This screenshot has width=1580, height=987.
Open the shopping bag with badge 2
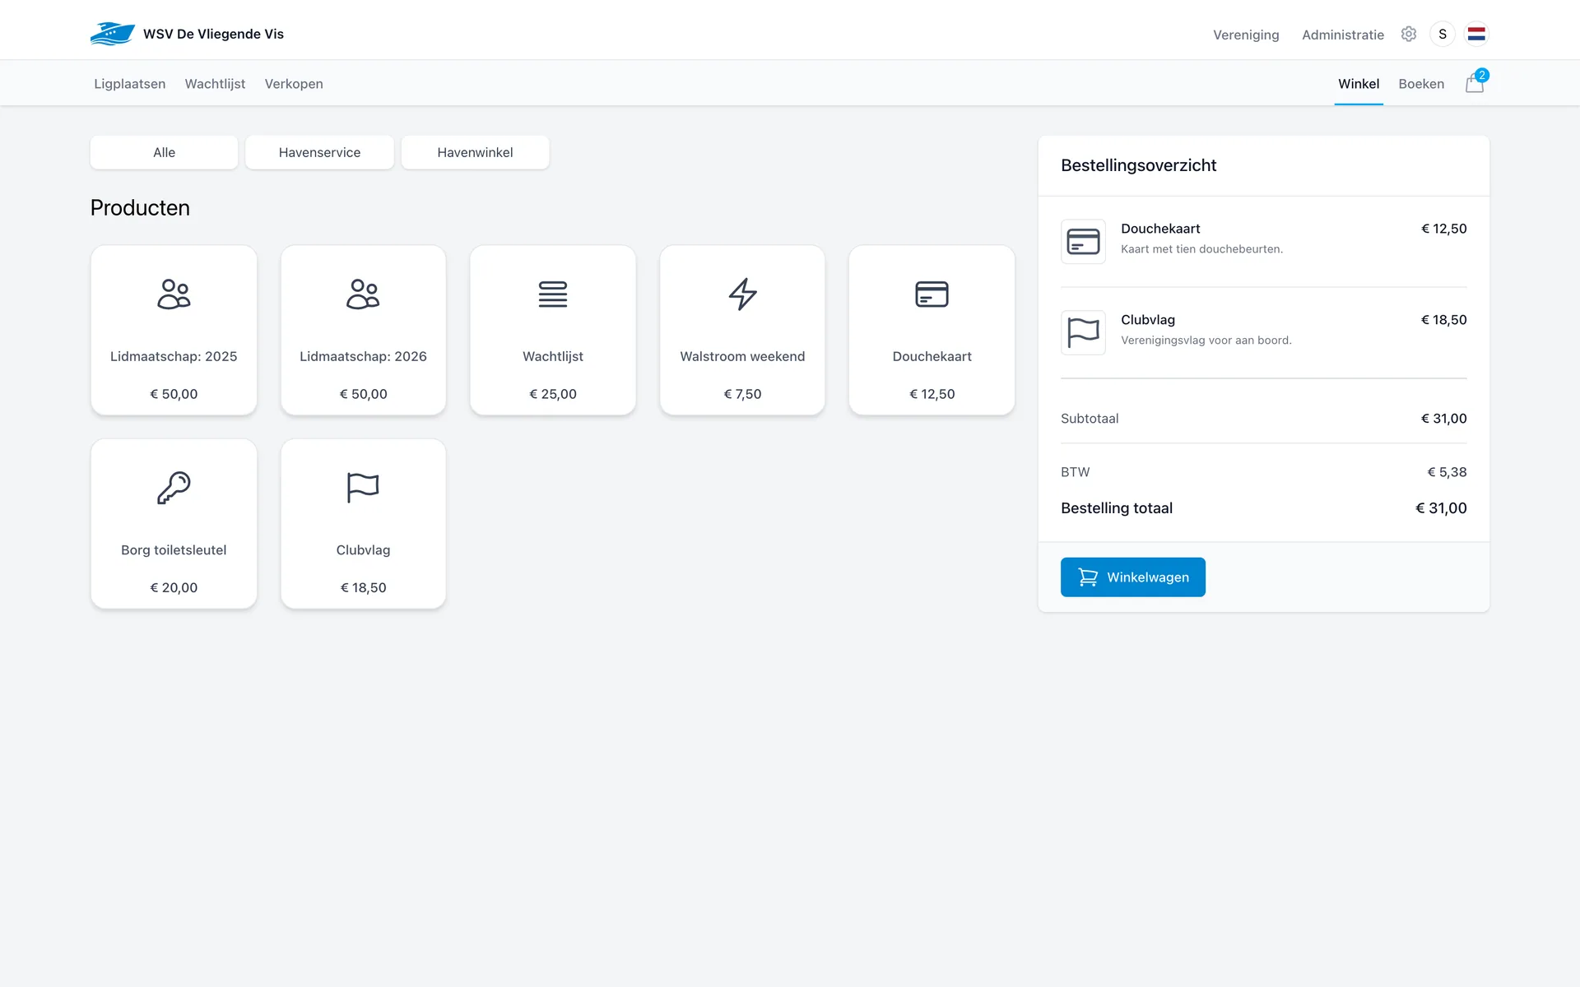pyautogui.click(x=1475, y=82)
